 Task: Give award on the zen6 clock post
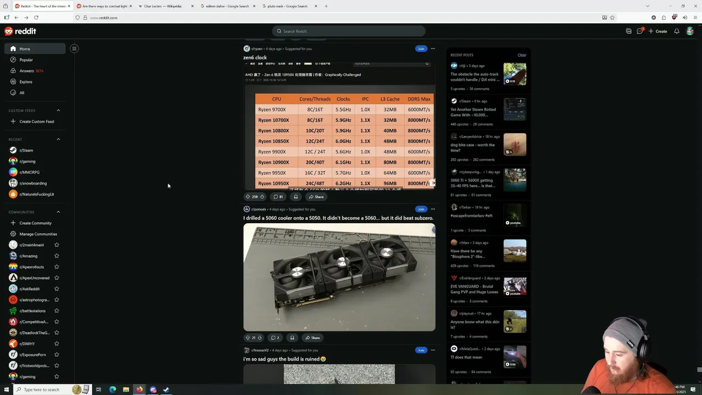296,196
